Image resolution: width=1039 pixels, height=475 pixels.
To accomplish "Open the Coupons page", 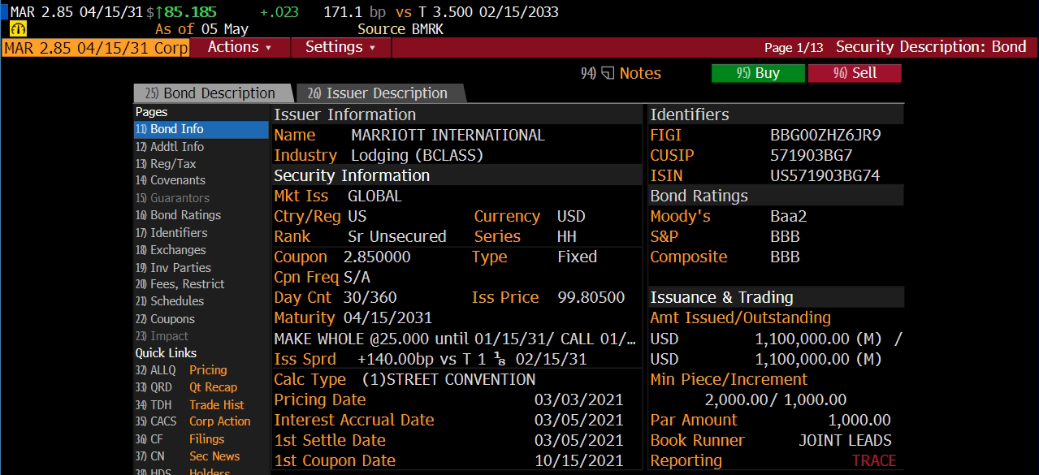I will (x=165, y=319).
